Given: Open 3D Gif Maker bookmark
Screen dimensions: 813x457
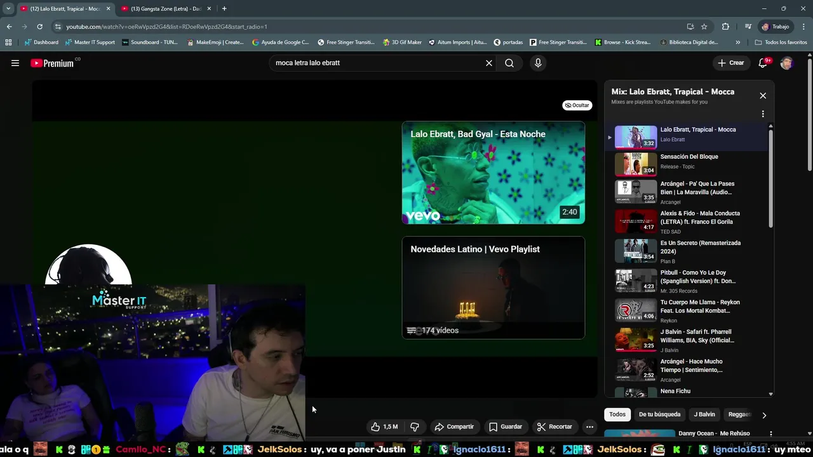Looking at the screenshot, I should [403, 43].
